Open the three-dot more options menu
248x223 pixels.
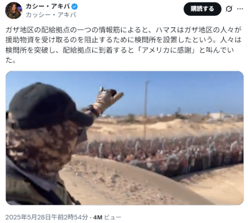tap(240, 9)
